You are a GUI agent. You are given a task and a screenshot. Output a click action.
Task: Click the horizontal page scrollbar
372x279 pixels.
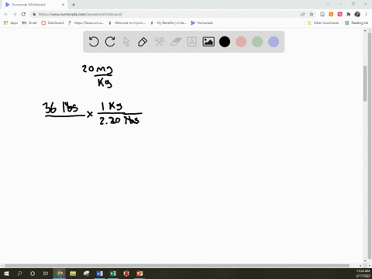[x=177, y=266]
